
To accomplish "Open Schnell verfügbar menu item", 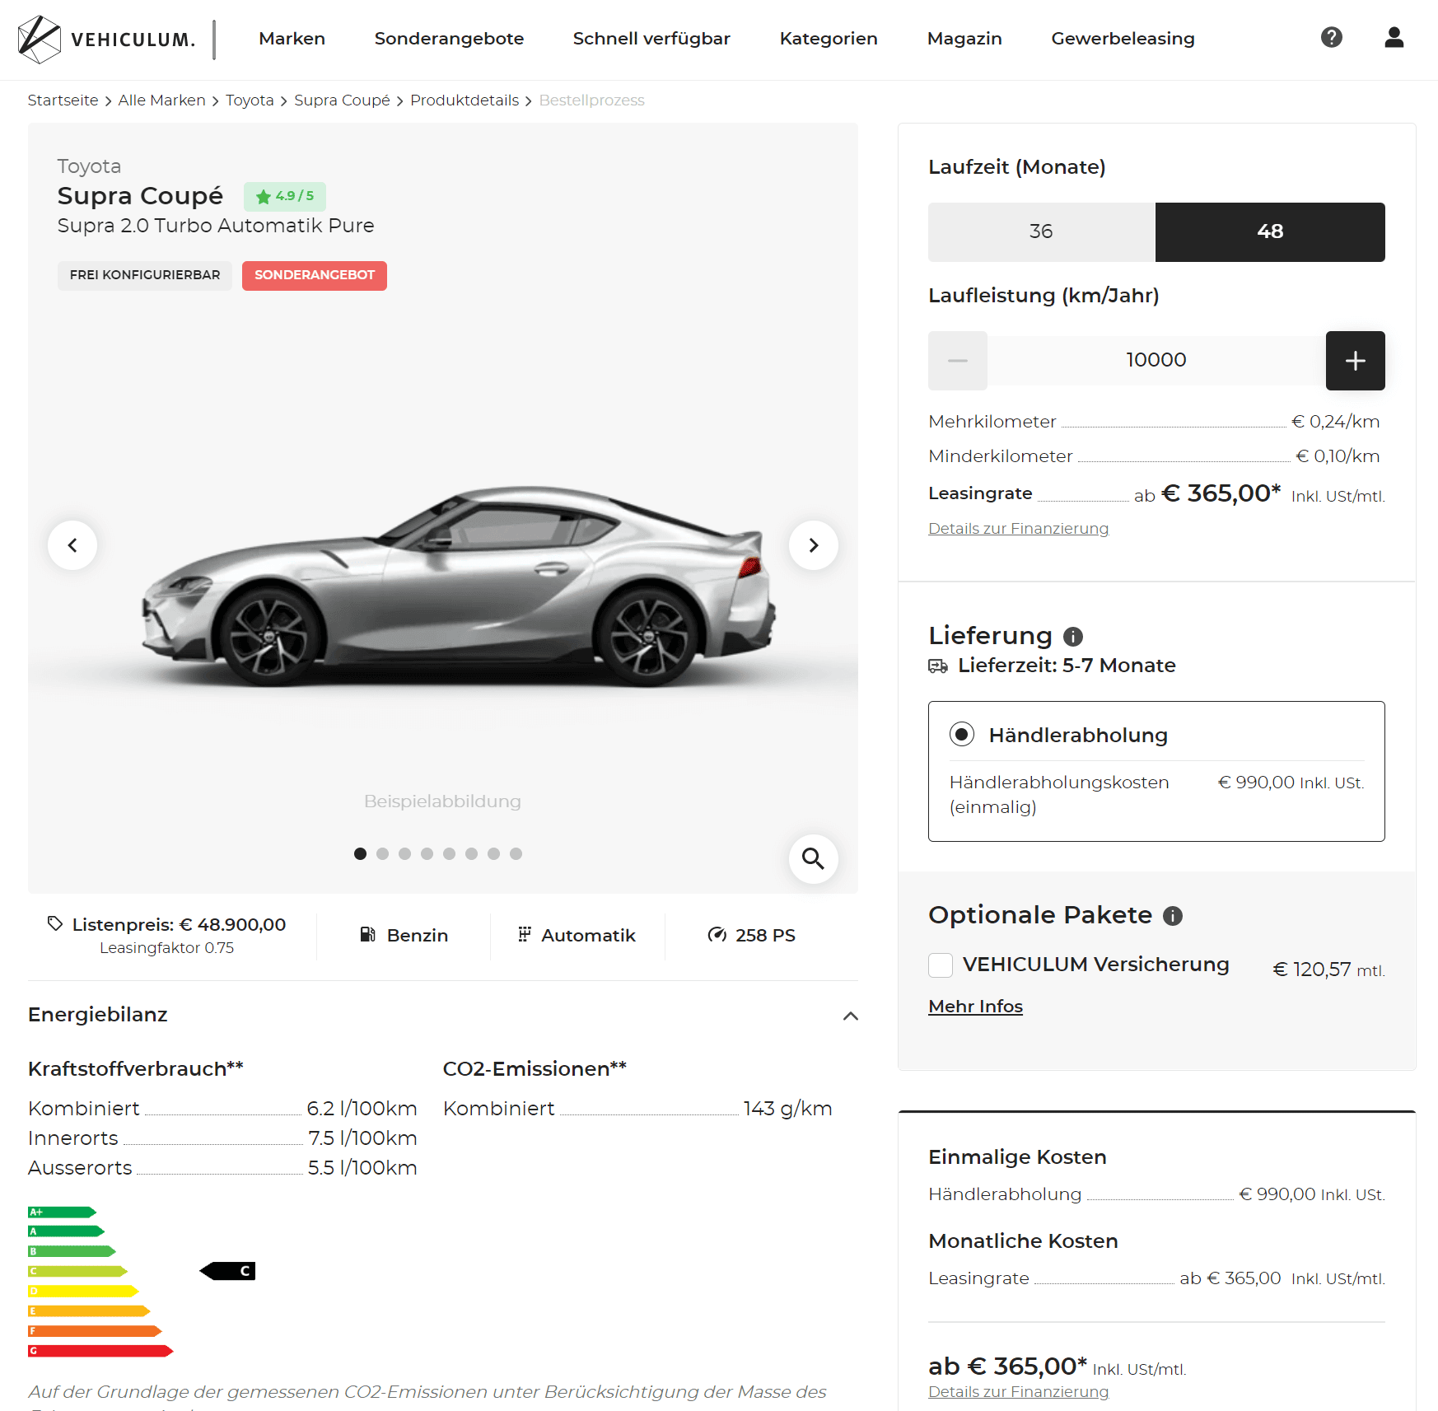I will click(651, 39).
